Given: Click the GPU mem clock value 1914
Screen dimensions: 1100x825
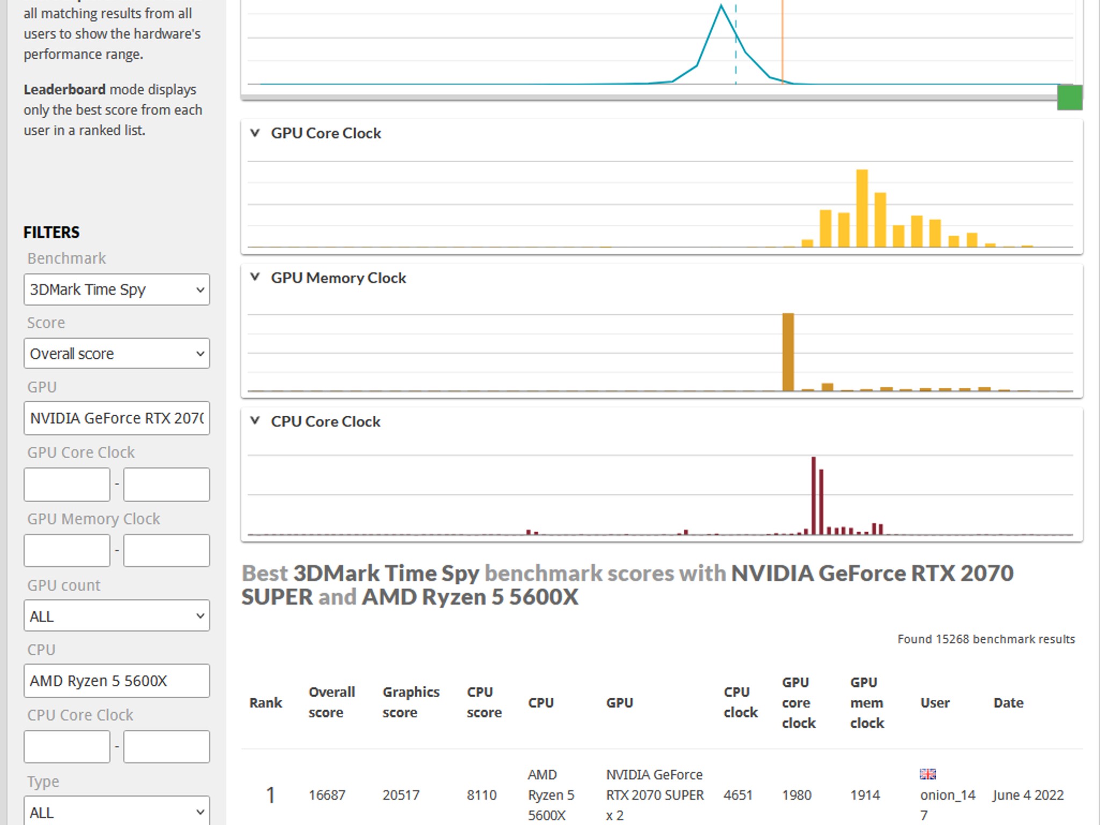Looking at the screenshot, I should [x=865, y=795].
